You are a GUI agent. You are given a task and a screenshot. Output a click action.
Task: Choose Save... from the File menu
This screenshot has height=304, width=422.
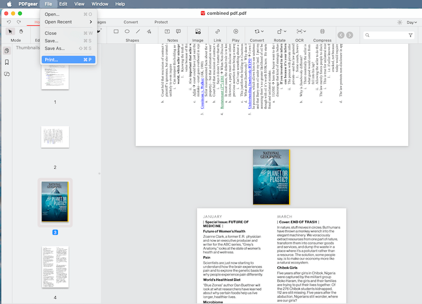pyautogui.click(x=69, y=41)
